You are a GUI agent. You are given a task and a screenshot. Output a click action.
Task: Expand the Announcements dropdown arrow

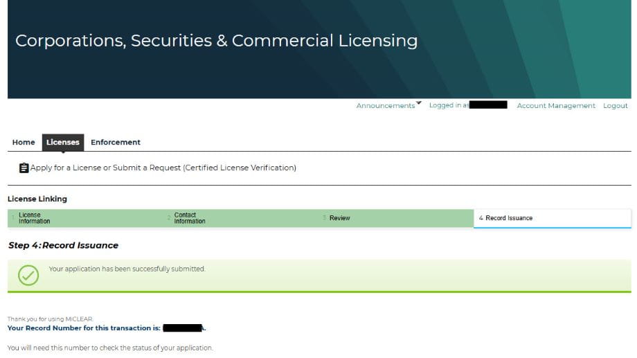pyautogui.click(x=418, y=103)
